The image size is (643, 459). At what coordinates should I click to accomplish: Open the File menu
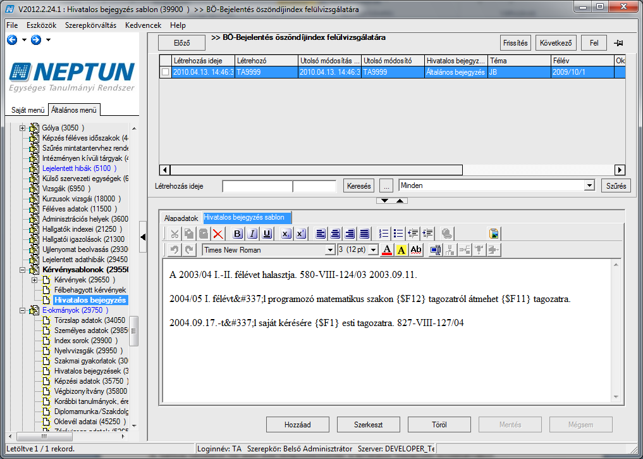pos(12,25)
